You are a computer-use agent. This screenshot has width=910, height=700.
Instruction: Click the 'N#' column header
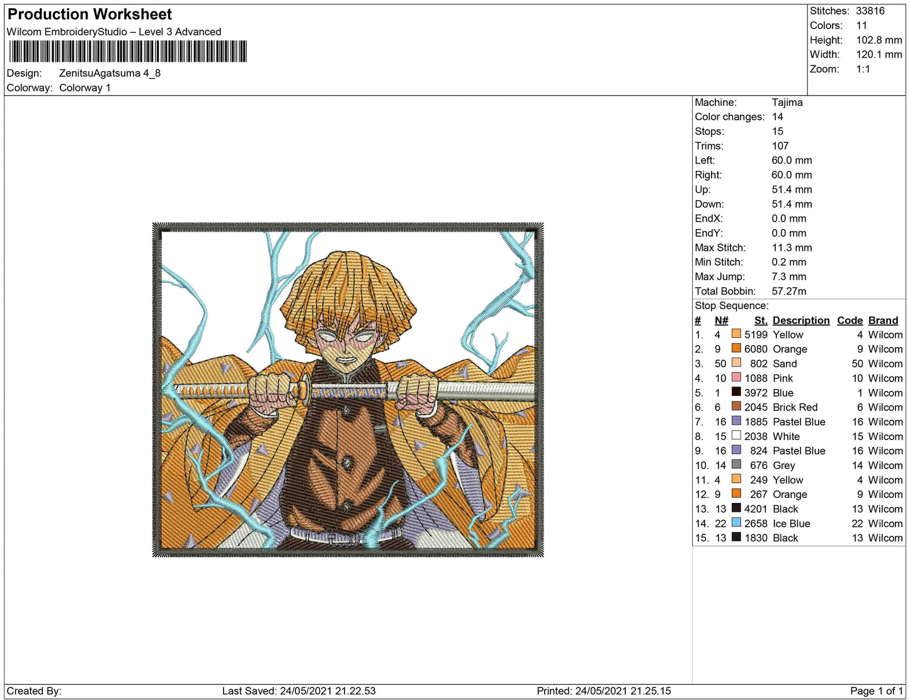(721, 320)
